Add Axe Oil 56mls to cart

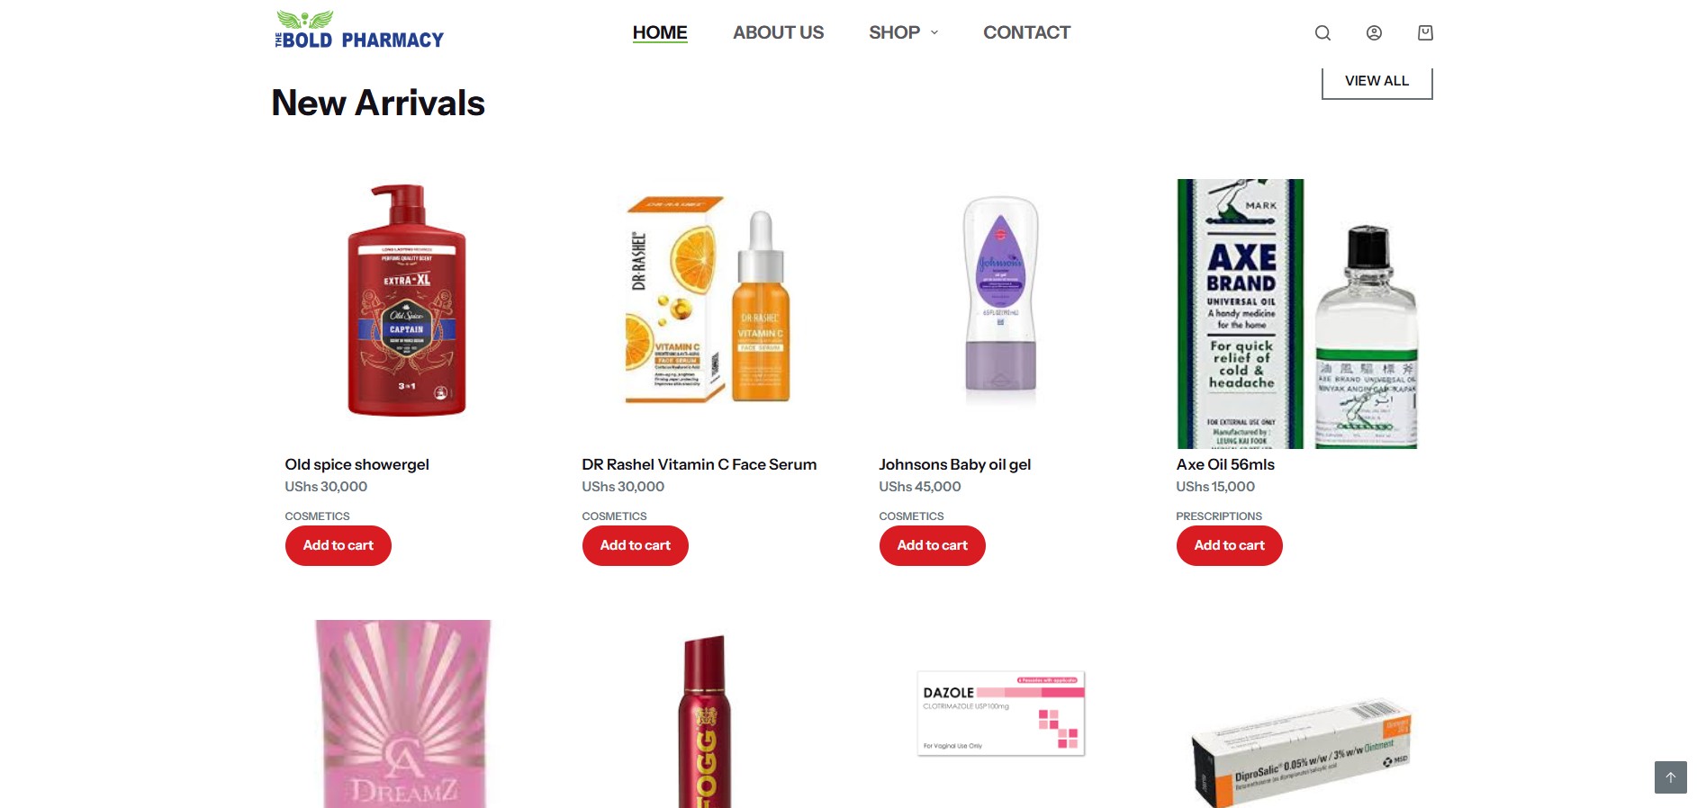[1230, 545]
